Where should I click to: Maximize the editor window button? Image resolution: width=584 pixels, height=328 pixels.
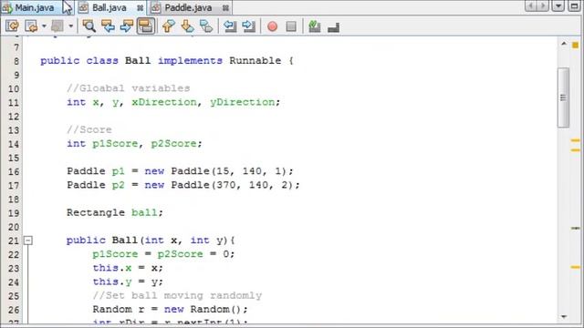(x=574, y=6)
